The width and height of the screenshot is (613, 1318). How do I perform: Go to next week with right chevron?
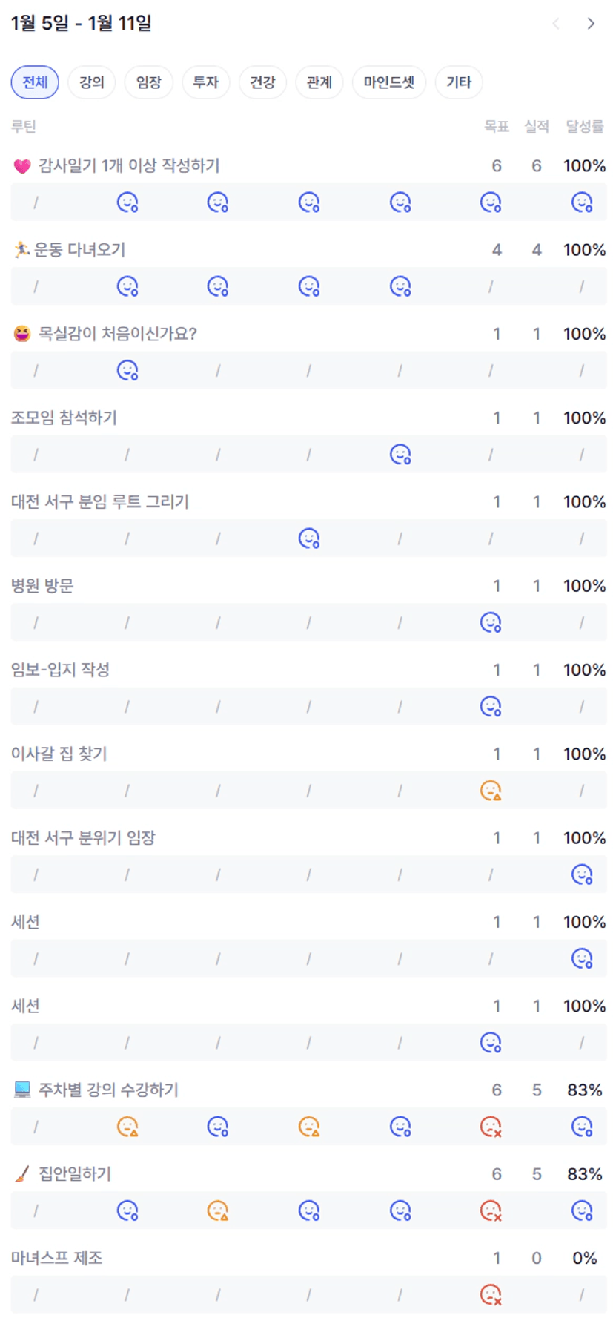point(591,24)
